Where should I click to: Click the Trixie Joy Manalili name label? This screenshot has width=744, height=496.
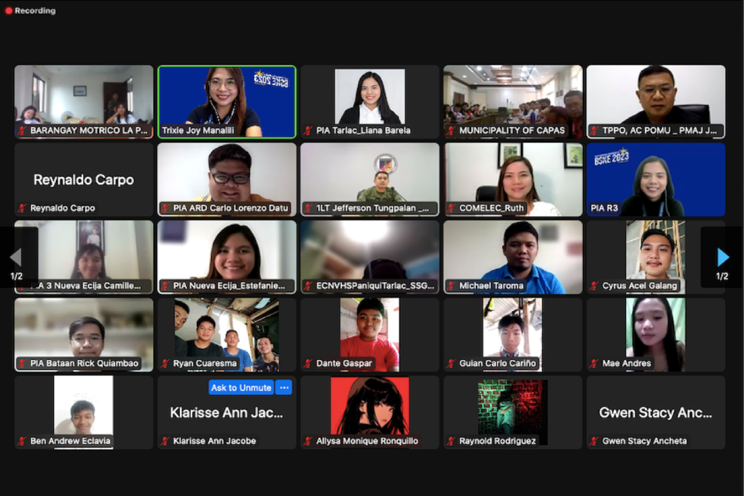coord(198,131)
